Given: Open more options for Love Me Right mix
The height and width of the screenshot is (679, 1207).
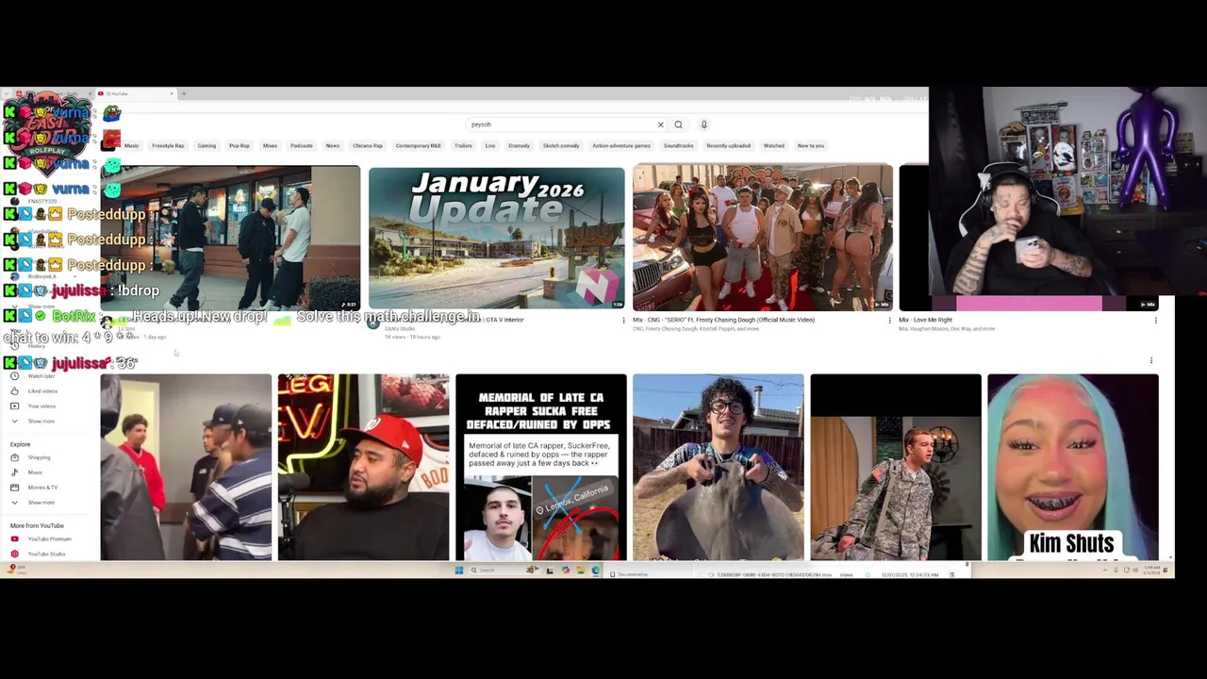Looking at the screenshot, I should click(x=1155, y=321).
